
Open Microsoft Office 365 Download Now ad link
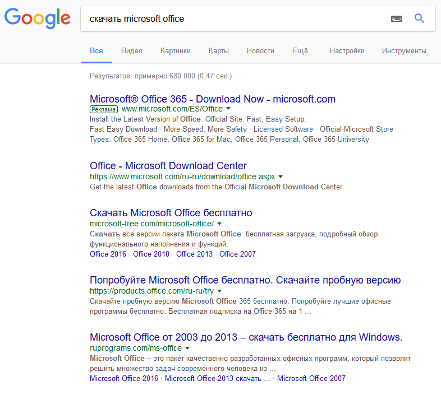click(213, 99)
